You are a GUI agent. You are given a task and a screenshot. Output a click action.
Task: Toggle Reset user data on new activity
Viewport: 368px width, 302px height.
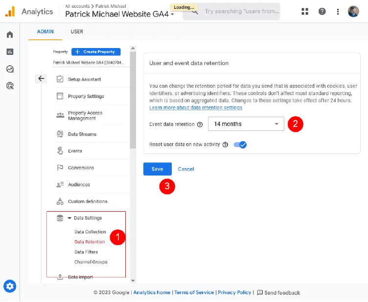click(240, 145)
